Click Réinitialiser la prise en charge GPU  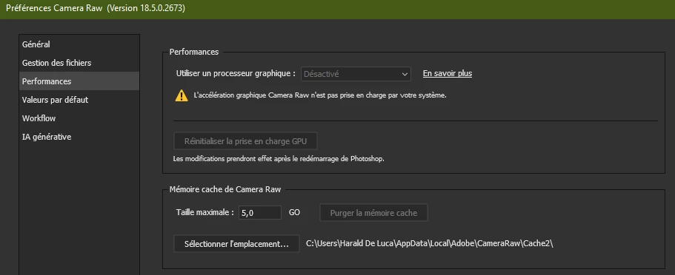point(246,141)
